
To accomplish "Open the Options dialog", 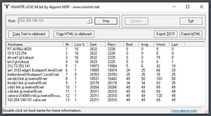I will click(136, 21).
